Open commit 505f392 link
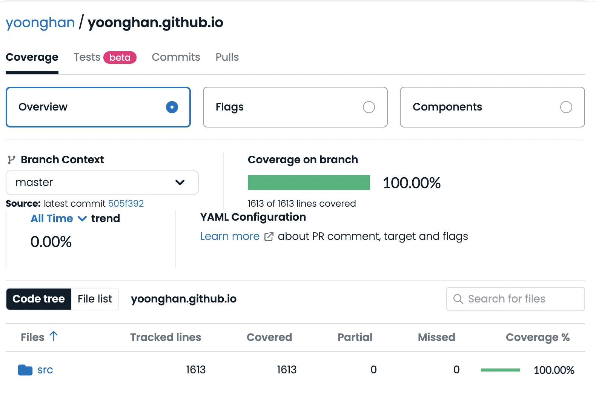This screenshot has height=393, width=596. [126, 204]
